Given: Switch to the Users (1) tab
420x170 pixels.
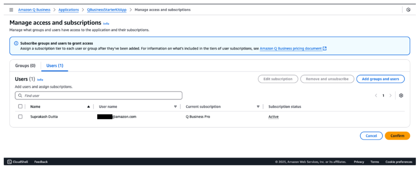Looking at the screenshot, I should [55, 65].
